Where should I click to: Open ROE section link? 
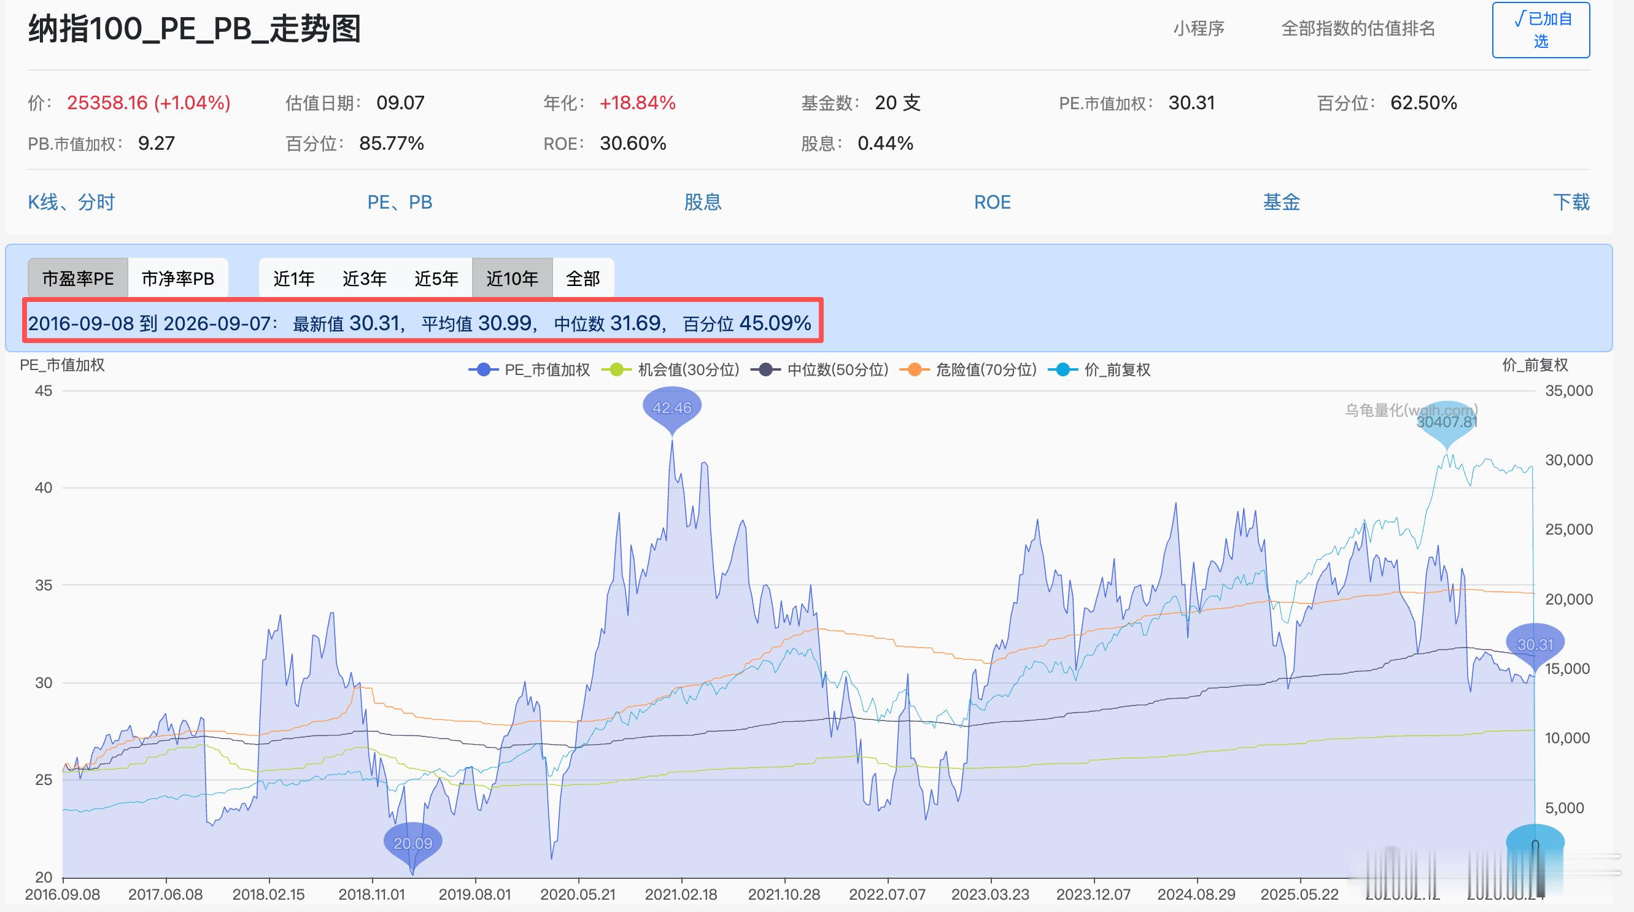coord(992,203)
